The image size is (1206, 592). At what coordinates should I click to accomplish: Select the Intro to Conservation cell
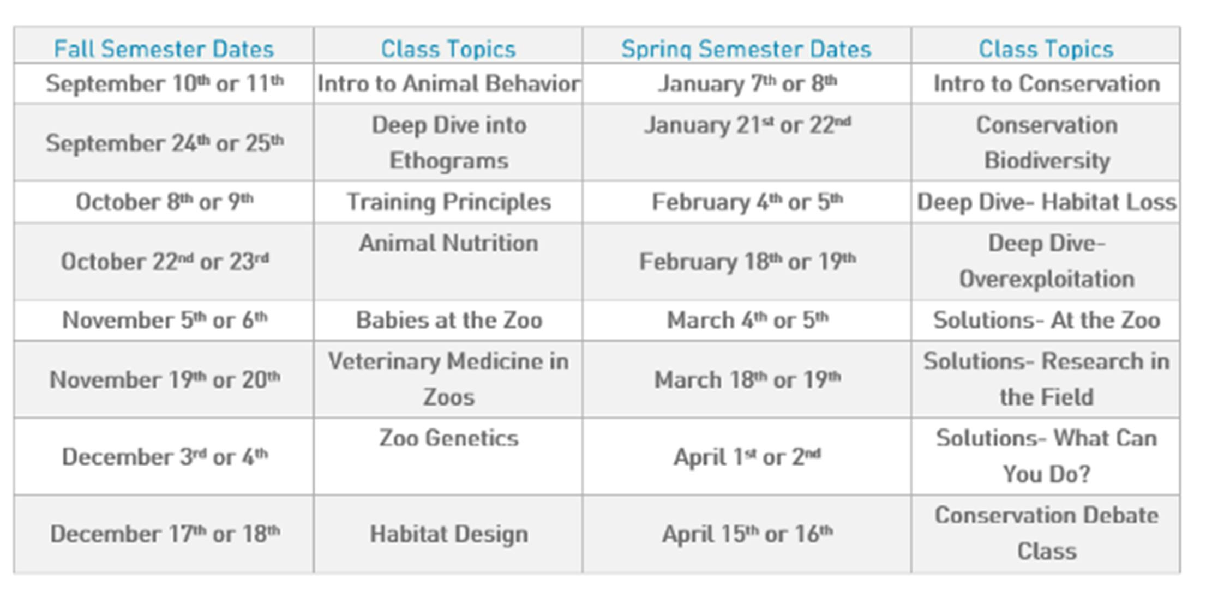click(x=1046, y=84)
